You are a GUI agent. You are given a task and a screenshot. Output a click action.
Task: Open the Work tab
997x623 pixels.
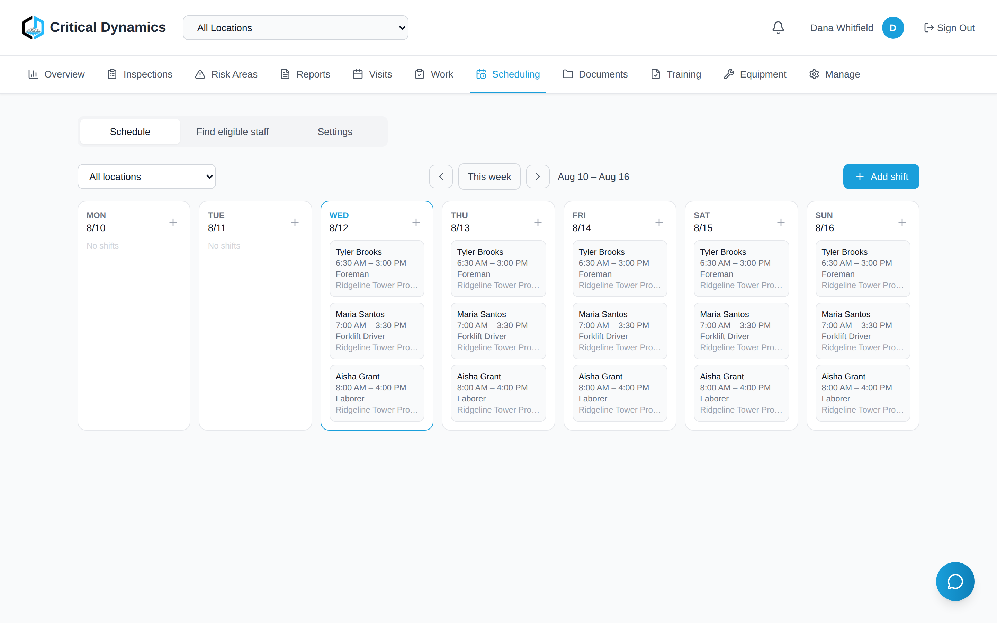tap(434, 74)
